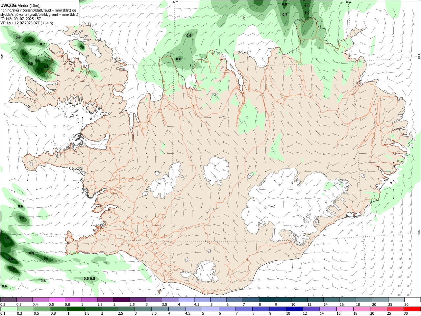Select the darkest purple 2 swatch, upper legend row
This screenshot has height=316, width=421.
[121, 300]
